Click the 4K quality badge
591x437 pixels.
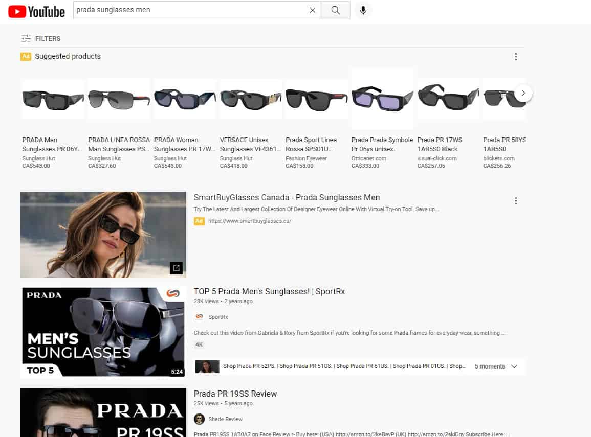coord(199,345)
